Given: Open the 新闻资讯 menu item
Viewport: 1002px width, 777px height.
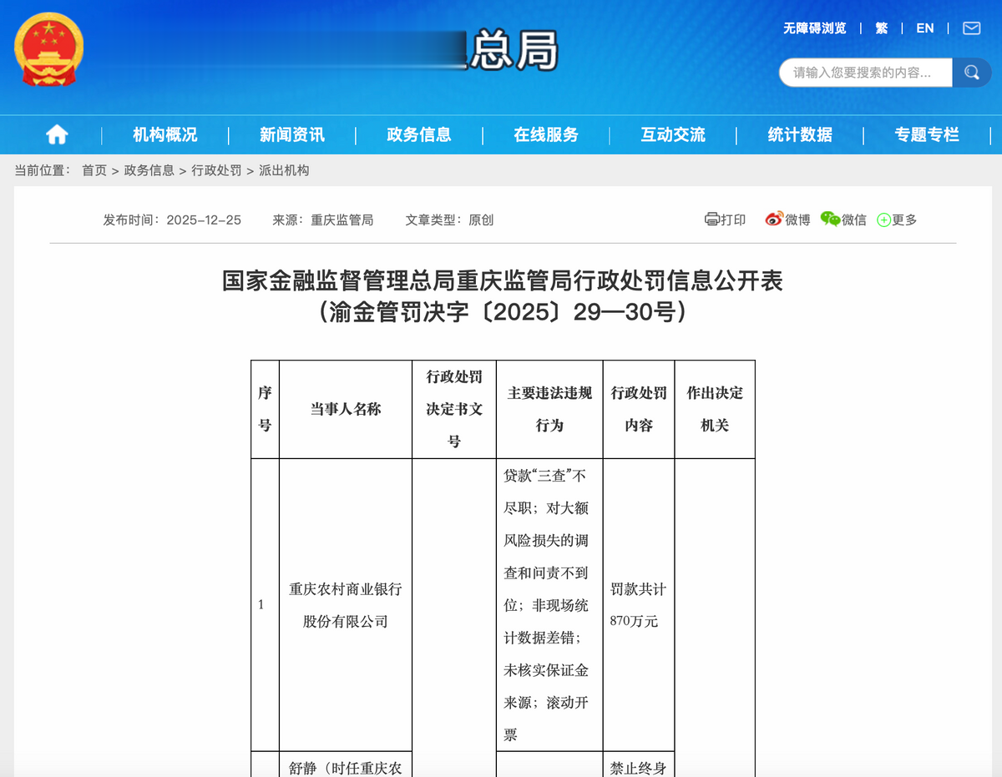Looking at the screenshot, I should click(x=290, y=134).
